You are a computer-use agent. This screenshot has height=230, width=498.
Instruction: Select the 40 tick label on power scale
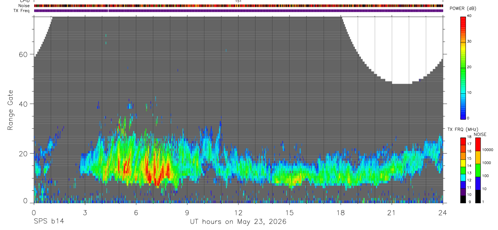click(470, 15)
